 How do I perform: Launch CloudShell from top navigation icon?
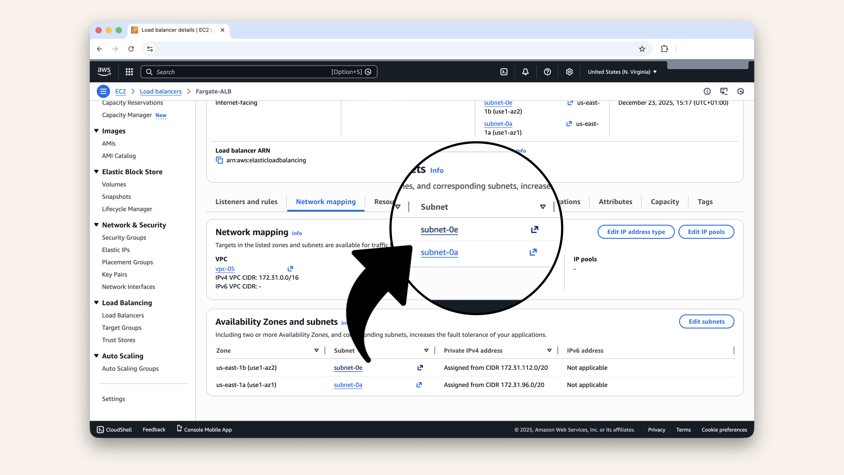pyautogui.click(x=504, y=72)
